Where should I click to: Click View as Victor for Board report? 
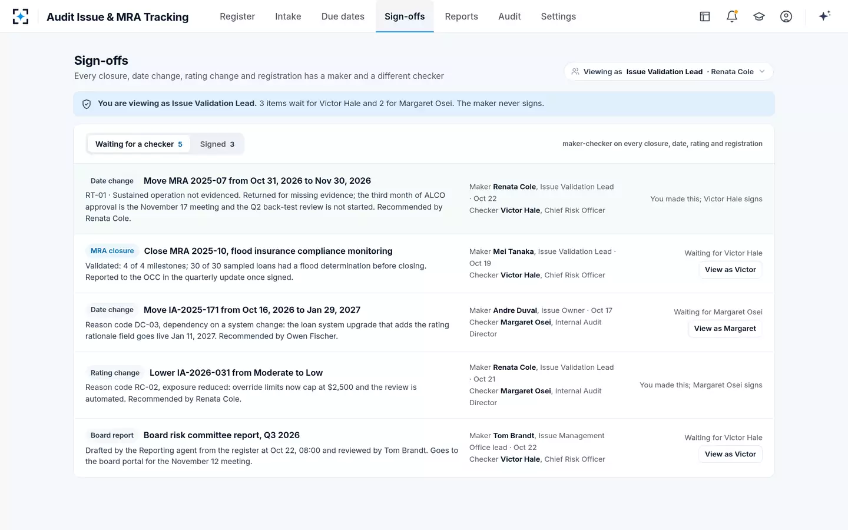point(730,454)
